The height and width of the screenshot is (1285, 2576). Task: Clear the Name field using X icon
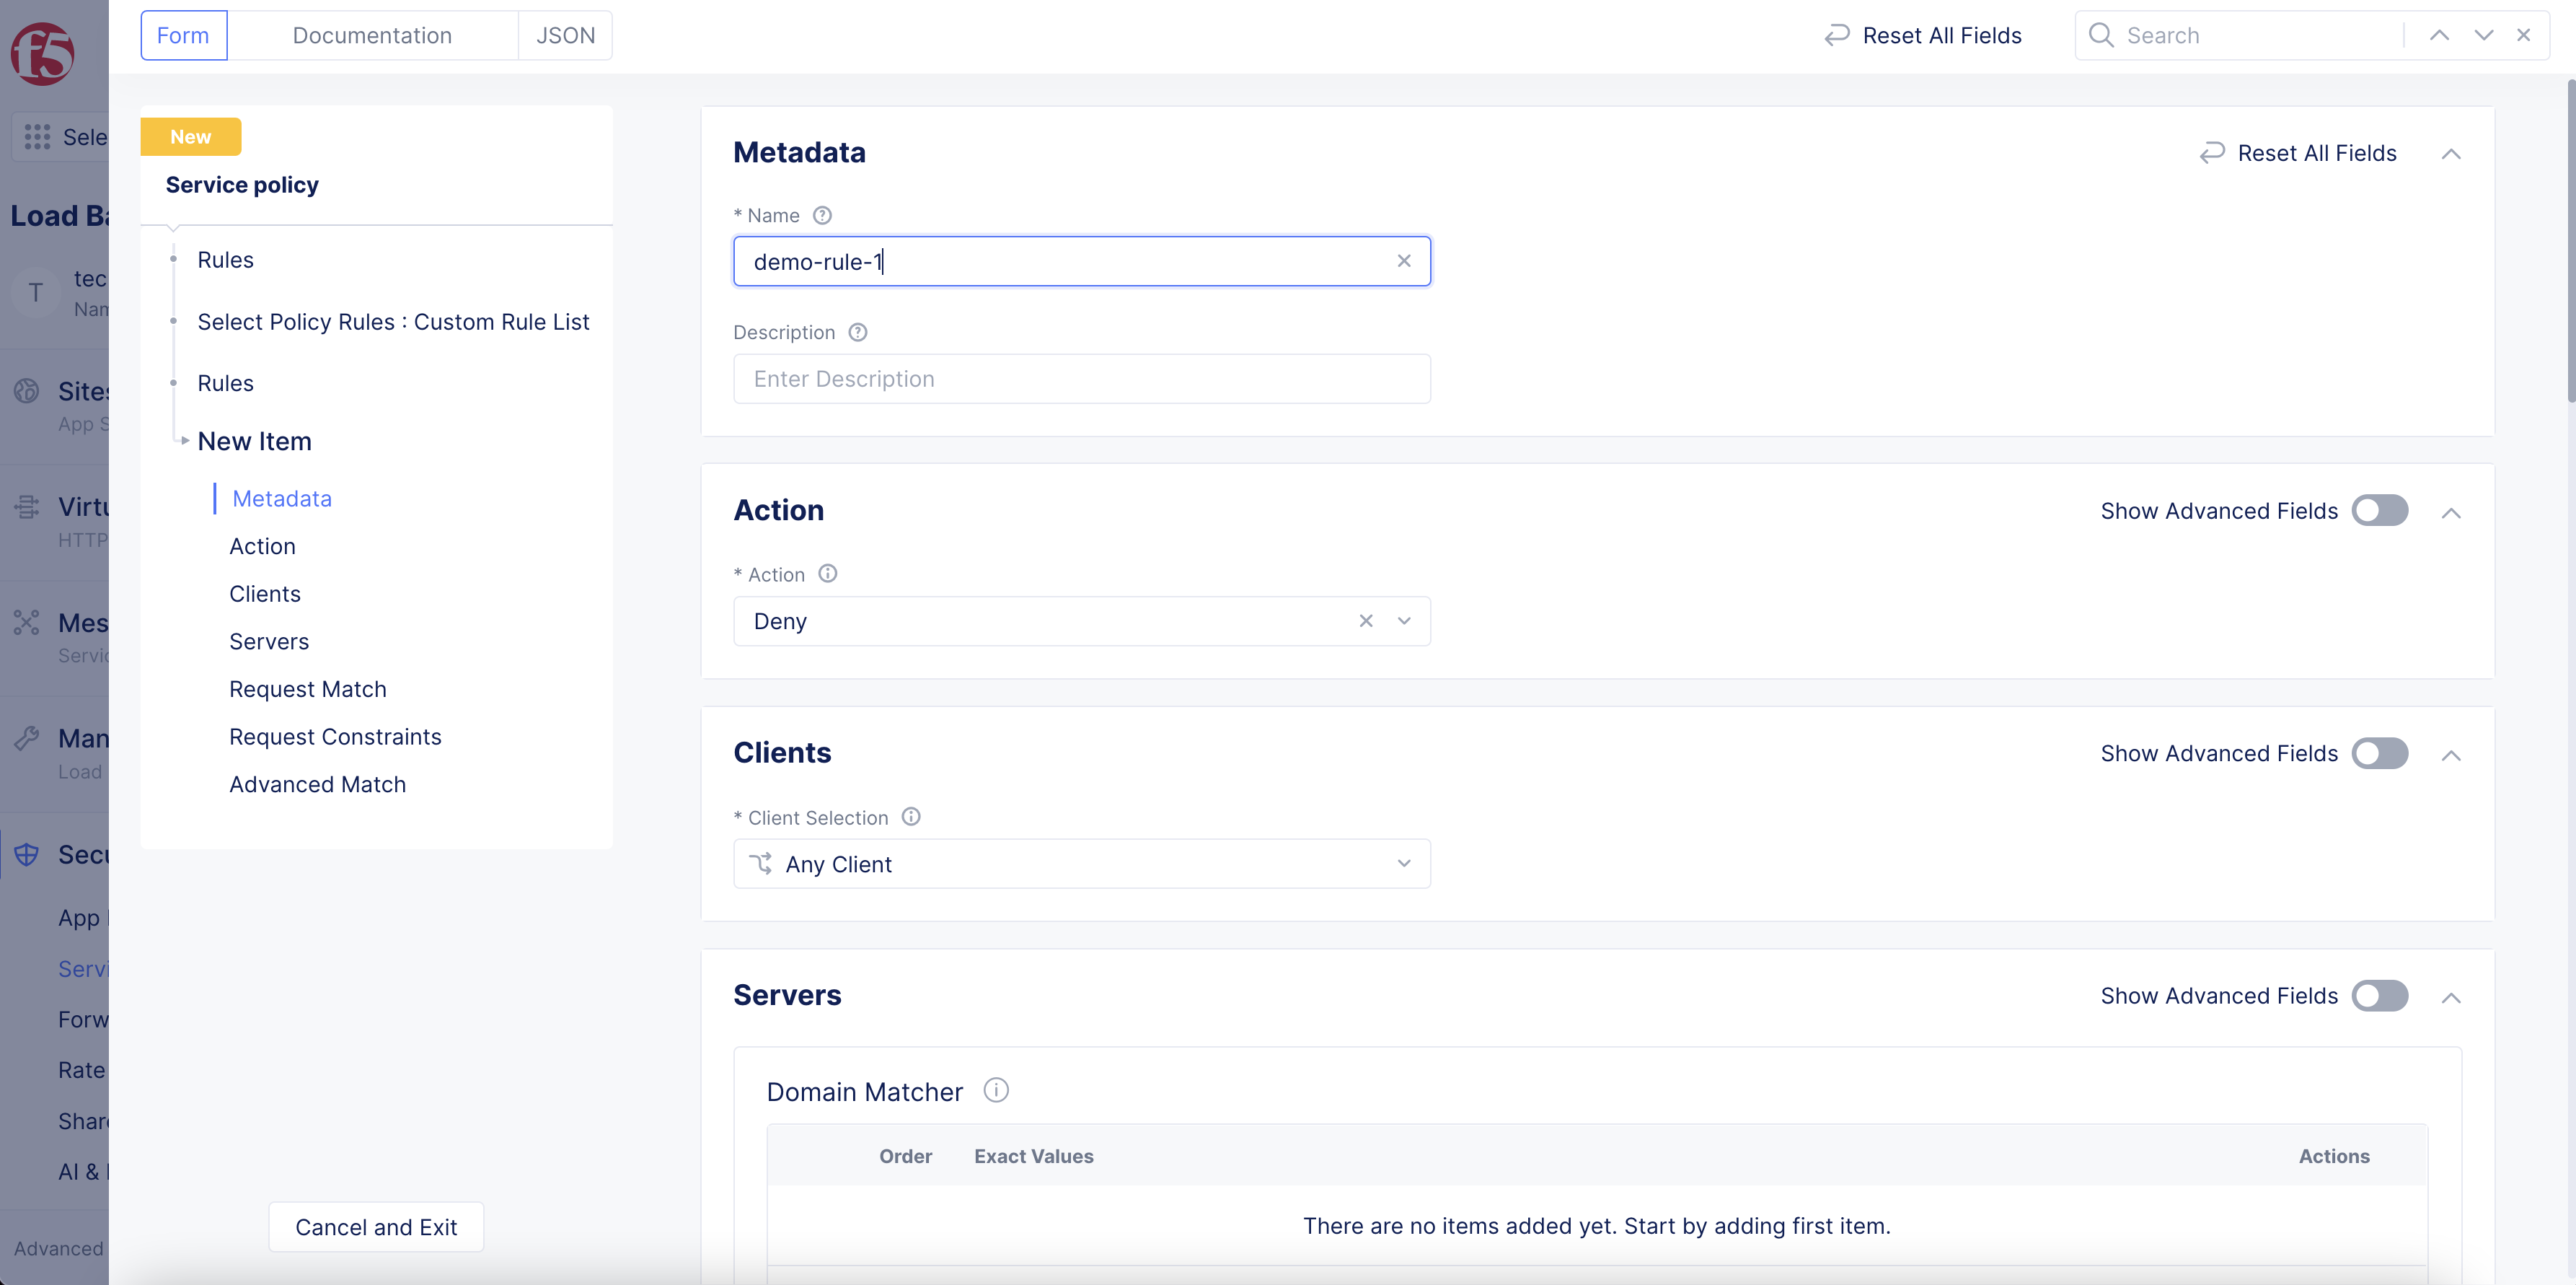click(x=1403, y=261)
